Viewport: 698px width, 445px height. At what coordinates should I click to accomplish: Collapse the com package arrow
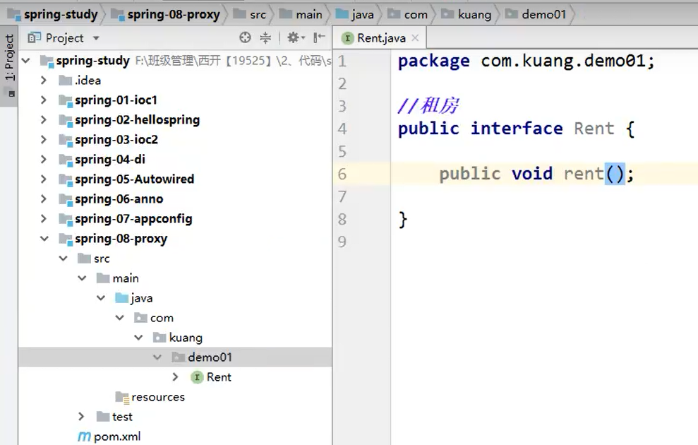pos(120,318)
